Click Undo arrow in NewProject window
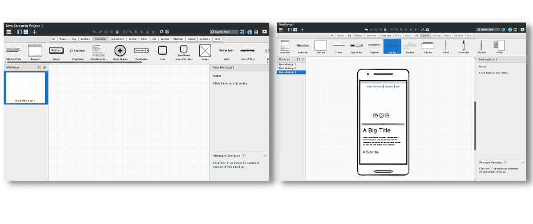The height and width of the screenshot is (224, 533). [366, 30]
